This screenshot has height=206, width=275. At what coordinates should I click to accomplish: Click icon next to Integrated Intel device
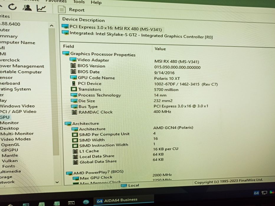[x=65, y=33]
